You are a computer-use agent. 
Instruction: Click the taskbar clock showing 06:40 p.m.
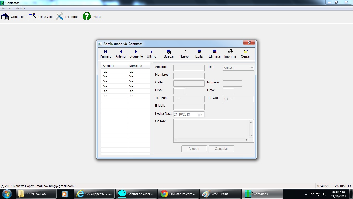(x=339, y=194)
